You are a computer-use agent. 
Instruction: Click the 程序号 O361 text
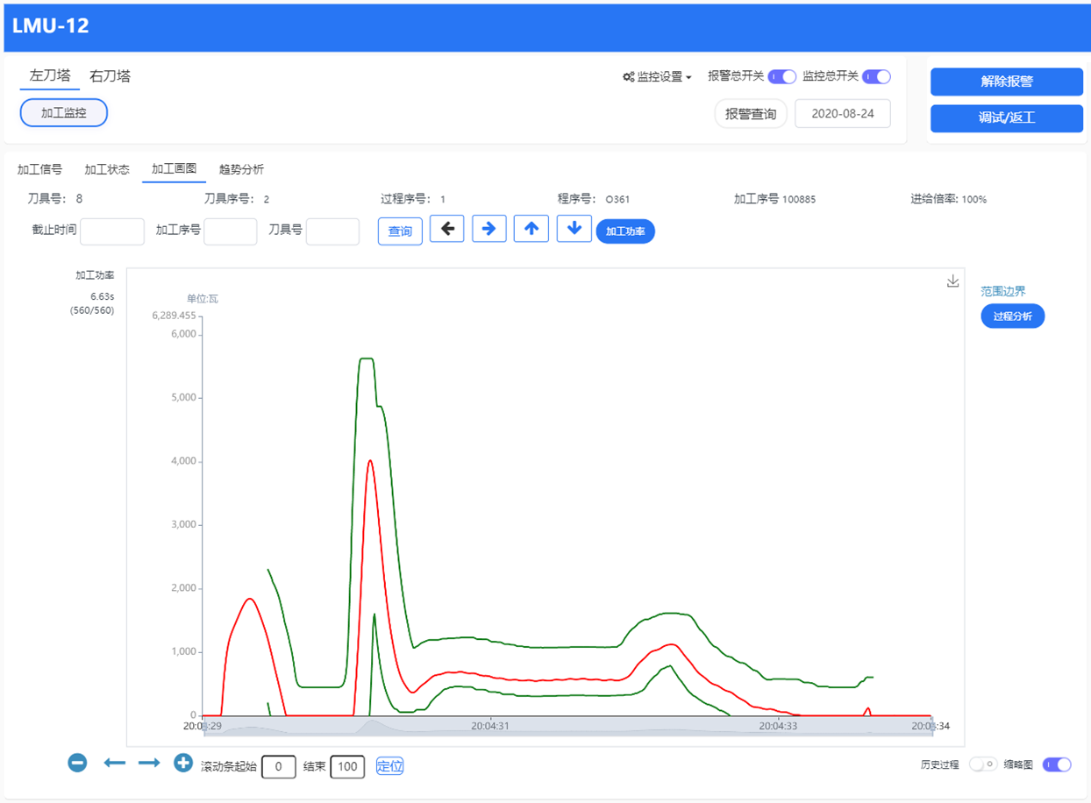pyautogui.click(x=594, y=199)
